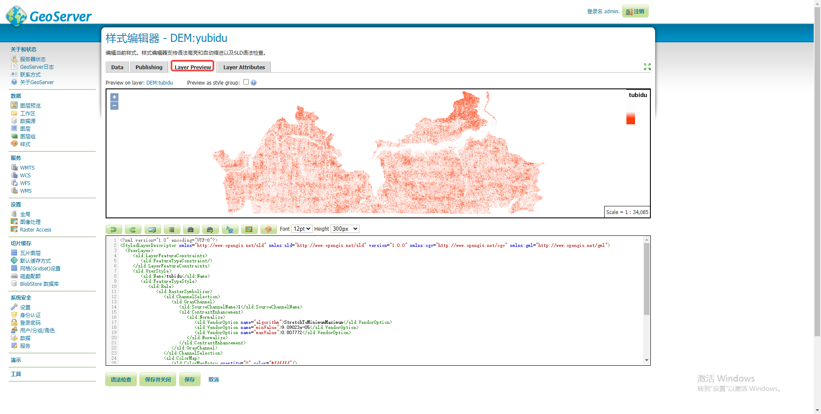
Task: Open the editor Height dropdown
Action: click(345, 229)
